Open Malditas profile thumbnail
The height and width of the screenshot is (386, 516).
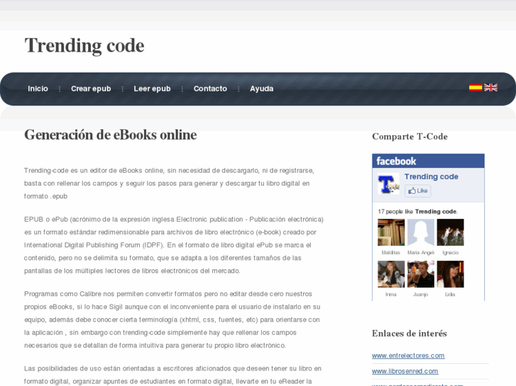tap(391, 232)
